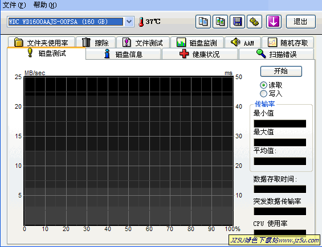Click the copy screenshot to clipboard icon
Screen dimensions: 322x247
pos(220,22)
